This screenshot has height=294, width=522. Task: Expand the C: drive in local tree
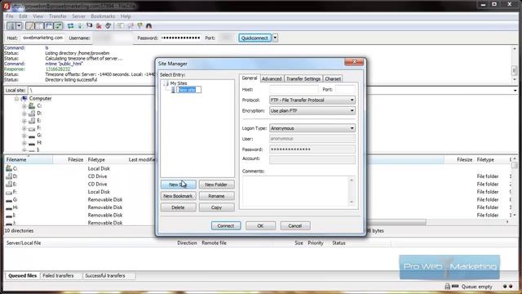tap(24, 106)
